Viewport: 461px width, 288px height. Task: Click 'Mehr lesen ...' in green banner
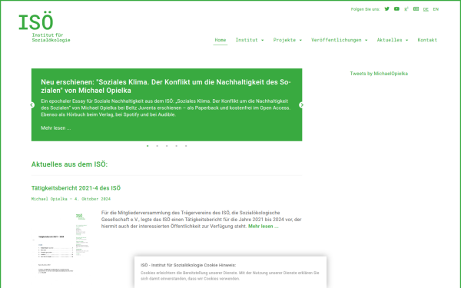[x=56, y=128]
